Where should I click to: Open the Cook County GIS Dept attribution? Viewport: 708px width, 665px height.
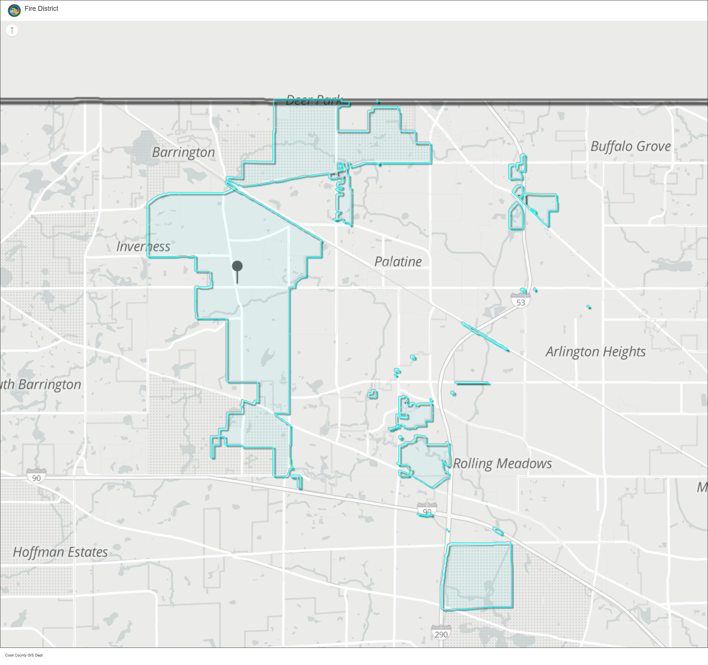[24, 655]
